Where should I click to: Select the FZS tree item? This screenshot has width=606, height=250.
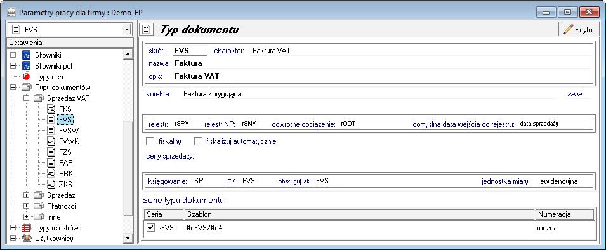(65, 152)
